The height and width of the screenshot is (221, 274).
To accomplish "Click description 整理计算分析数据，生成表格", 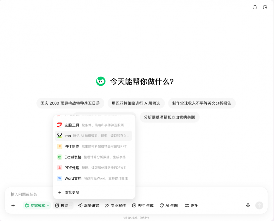I will coord(105,157).
